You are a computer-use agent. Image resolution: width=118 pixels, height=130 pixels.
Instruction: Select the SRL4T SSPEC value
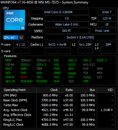tap(67, 31)
